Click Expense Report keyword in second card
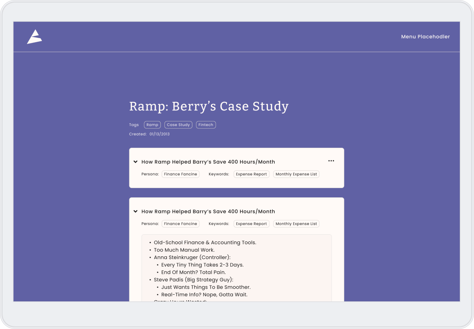 [x=252, y=224]
